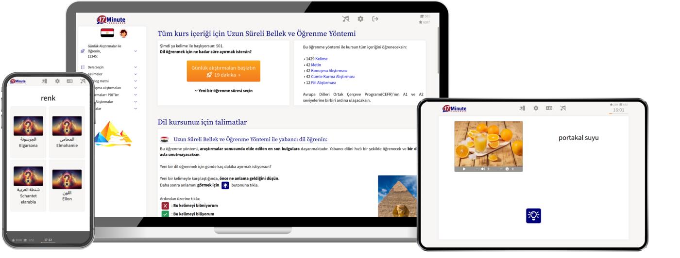Click the Egypt flag beside instructions heading
This screenshot has height=258, width=680.
pos(164,139)
